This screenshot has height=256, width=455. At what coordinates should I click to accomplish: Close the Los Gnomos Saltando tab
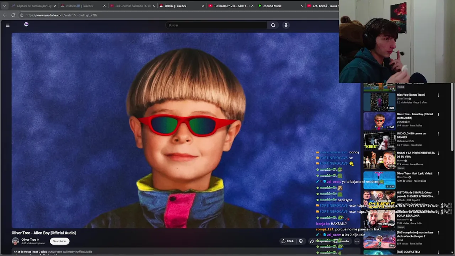[x=154, y=6]
